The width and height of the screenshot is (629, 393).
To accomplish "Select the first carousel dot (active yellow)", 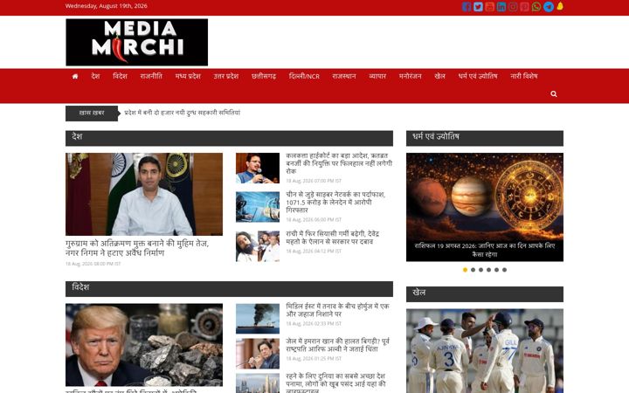I will point(465,270).
